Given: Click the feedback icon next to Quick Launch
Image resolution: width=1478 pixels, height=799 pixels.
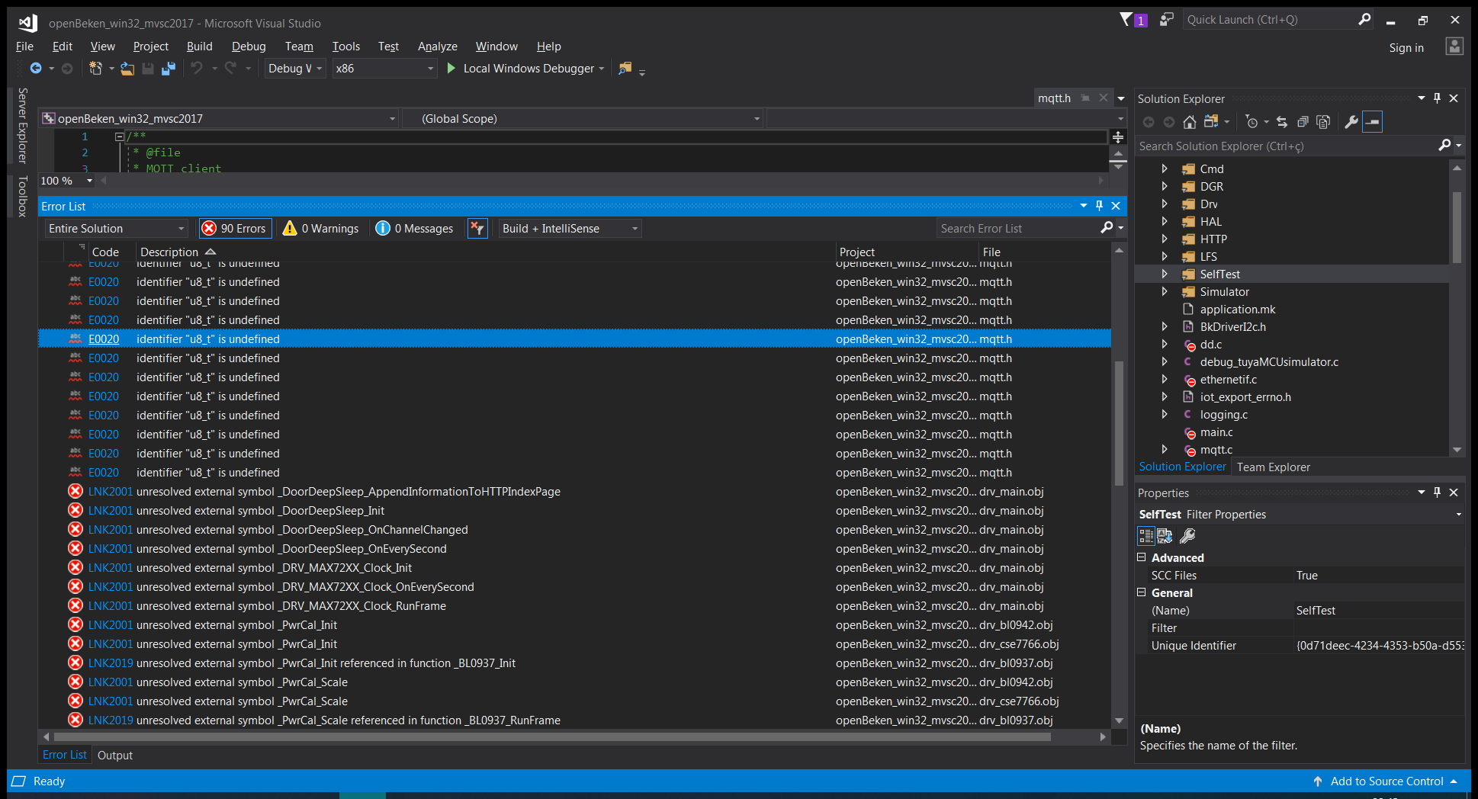Looking at the screenshot, I should pyautogui.click(x=1167, y=20).
